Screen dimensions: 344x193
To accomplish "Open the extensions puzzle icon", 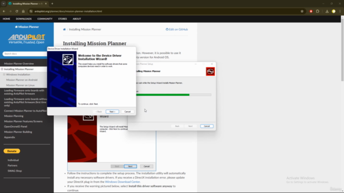I will [x=318, y=11].
